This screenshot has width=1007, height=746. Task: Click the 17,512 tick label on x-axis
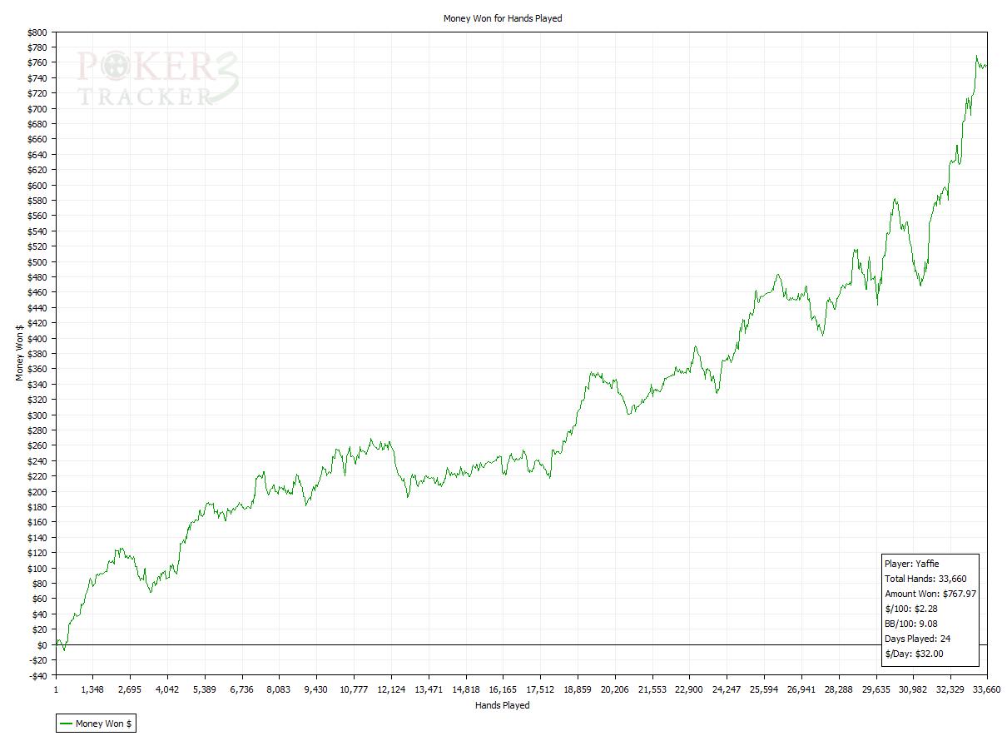click(x=539, y=689)
